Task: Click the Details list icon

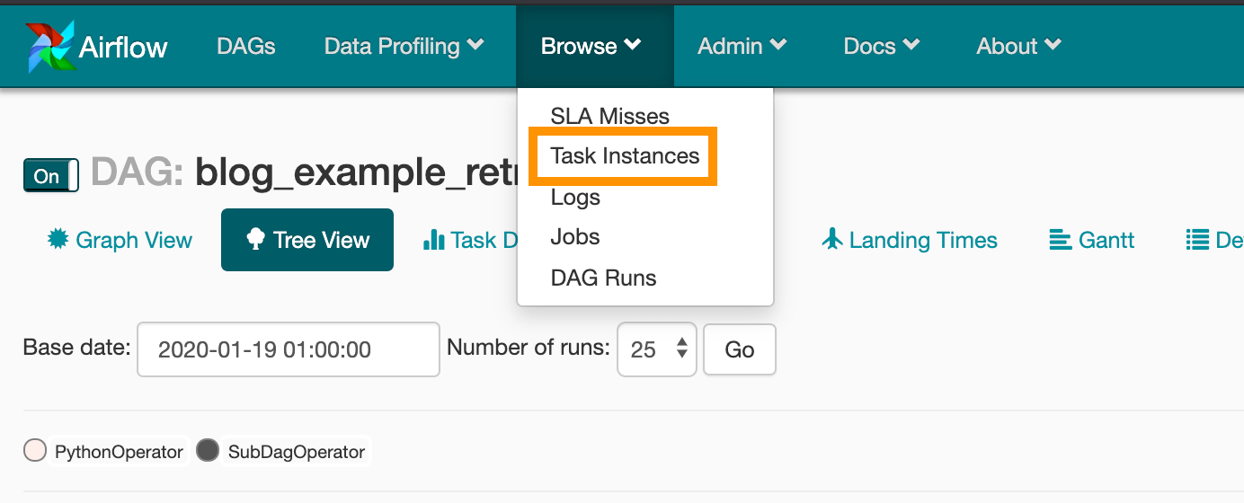Action: coord(1197,240)
